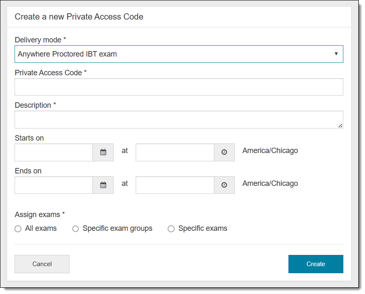365x294 pixels.
Task: Select the All exams option
Action: 18,229
